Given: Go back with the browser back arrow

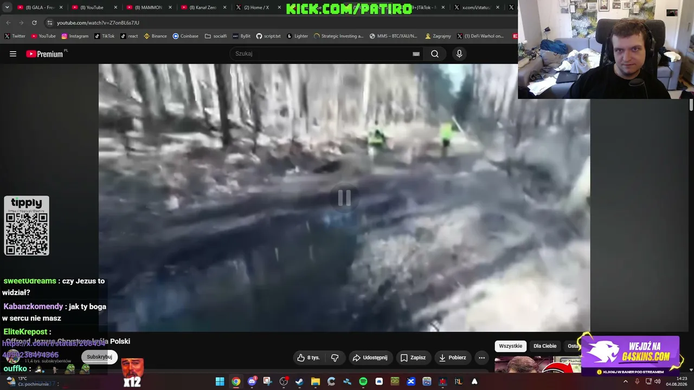Looking at the screenshot, I should click(x=8, y=23).
